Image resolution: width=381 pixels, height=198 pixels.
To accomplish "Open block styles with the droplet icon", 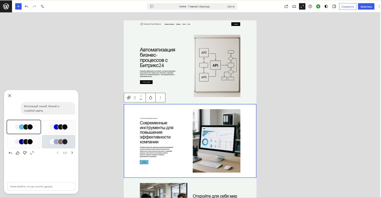I will tap(150, 98).
